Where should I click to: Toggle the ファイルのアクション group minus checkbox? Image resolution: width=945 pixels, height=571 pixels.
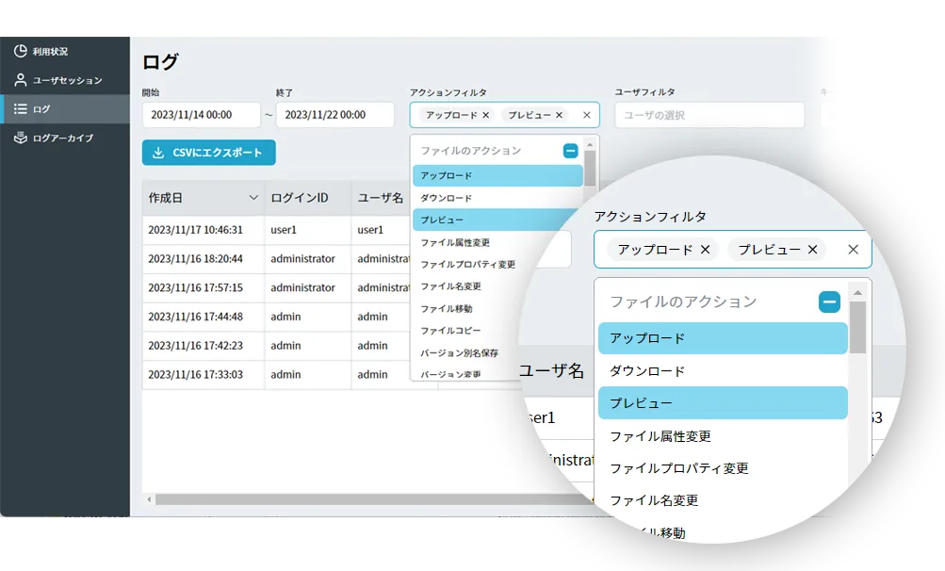(570, 151)
